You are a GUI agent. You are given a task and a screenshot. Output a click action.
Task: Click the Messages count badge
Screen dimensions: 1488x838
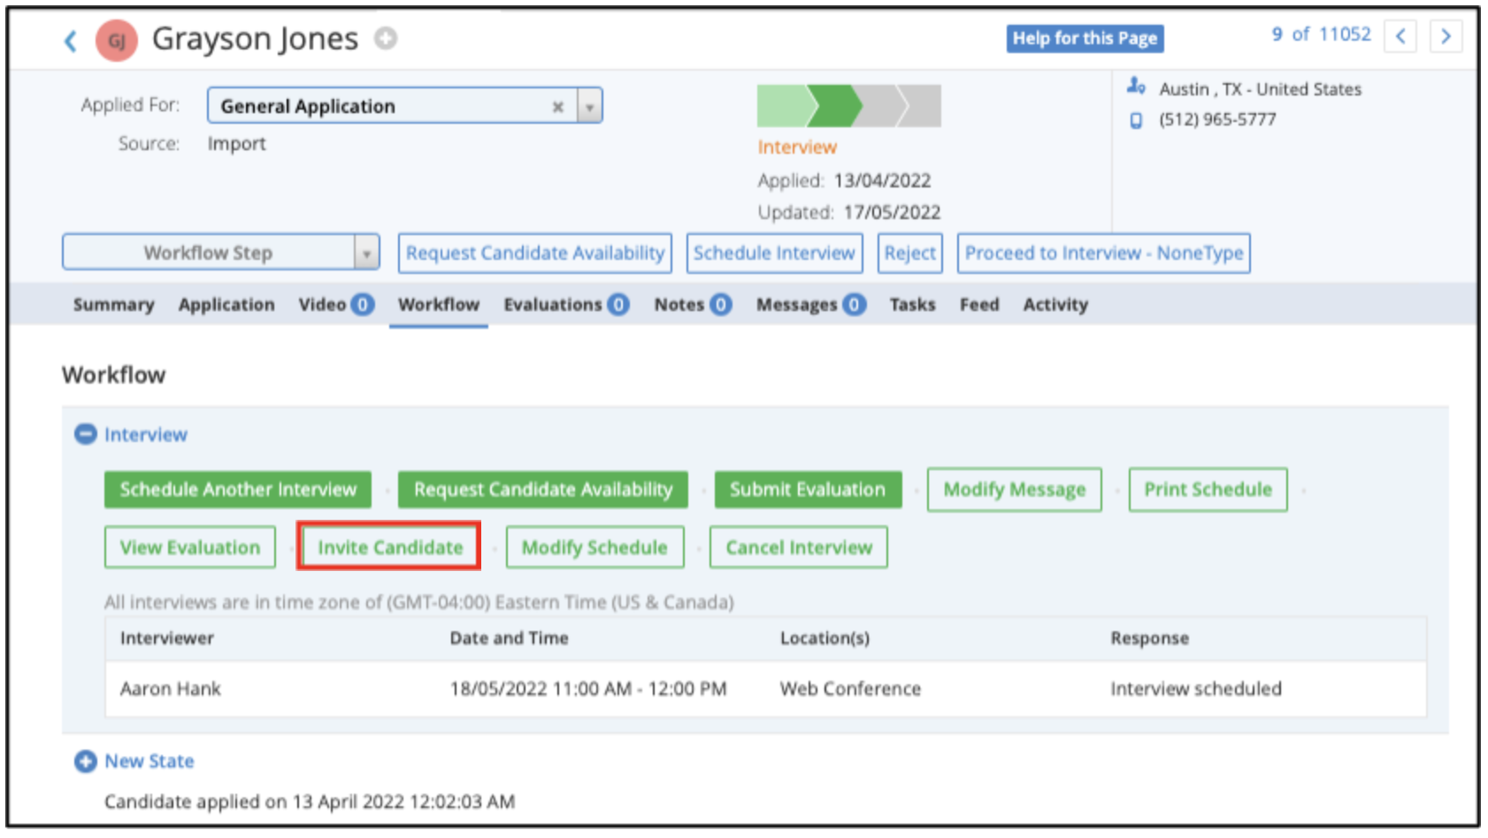[854, 304]
